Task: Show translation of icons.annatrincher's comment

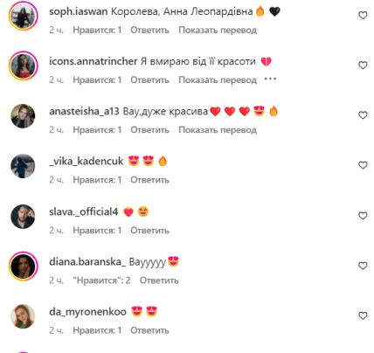Action: click(x=218, y=80)
